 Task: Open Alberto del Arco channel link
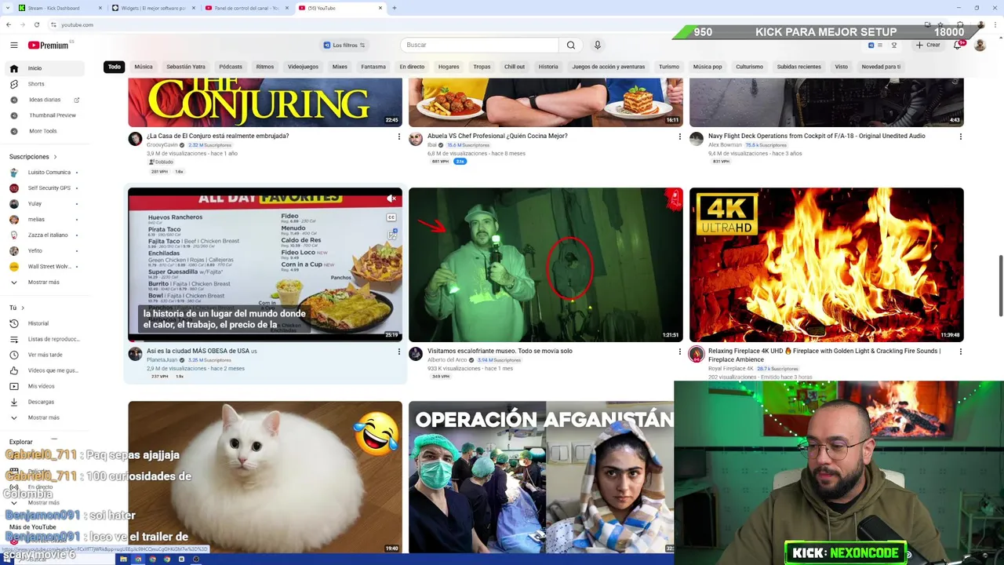[447, 360]
